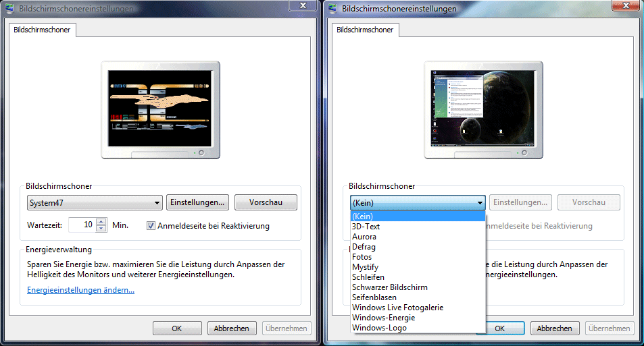Image resolution: width=644 pixels, height=346 pixels.
Task: Choose Seifenblasen from the screensaver list
Action: (x=418, y=297)
